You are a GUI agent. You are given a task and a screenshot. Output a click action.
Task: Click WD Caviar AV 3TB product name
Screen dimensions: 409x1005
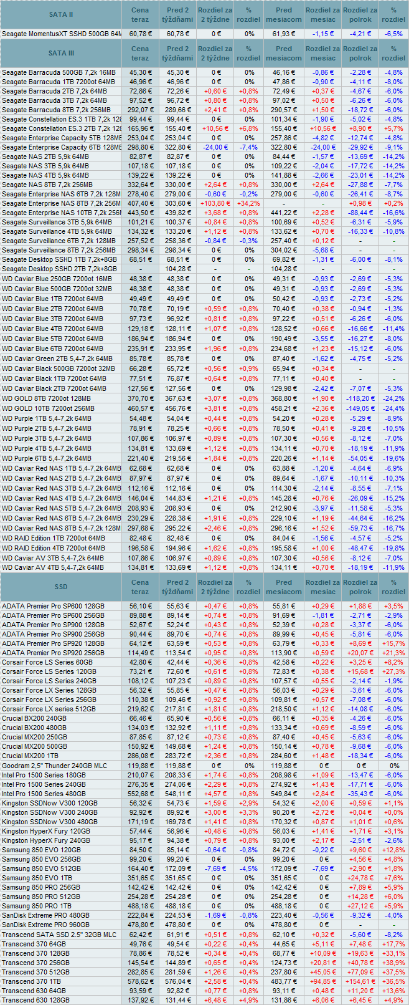pos(53,558)
